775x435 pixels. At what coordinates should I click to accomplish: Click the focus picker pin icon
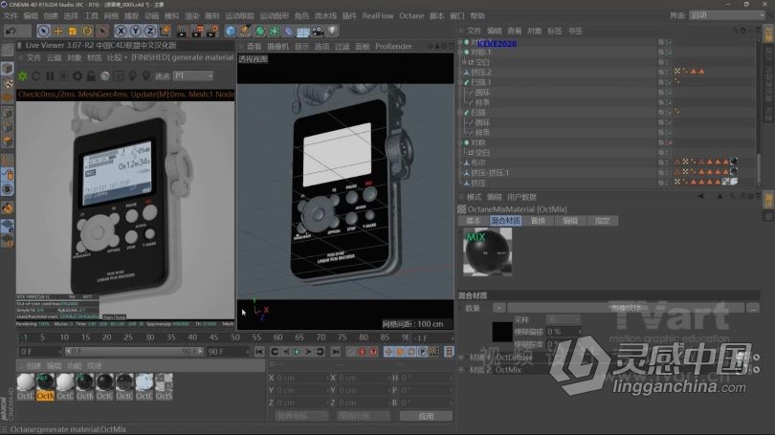[132, 76]
